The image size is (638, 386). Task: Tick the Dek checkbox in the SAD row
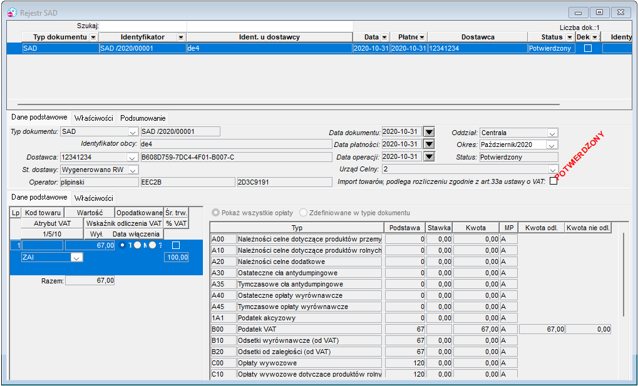[588, 48]
